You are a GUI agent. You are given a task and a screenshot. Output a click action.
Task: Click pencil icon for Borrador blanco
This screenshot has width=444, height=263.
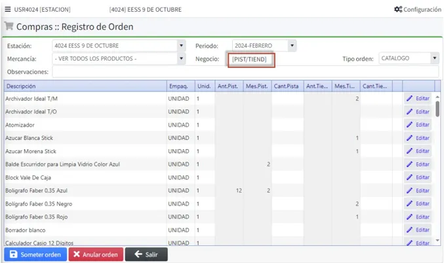coord(409,230)
